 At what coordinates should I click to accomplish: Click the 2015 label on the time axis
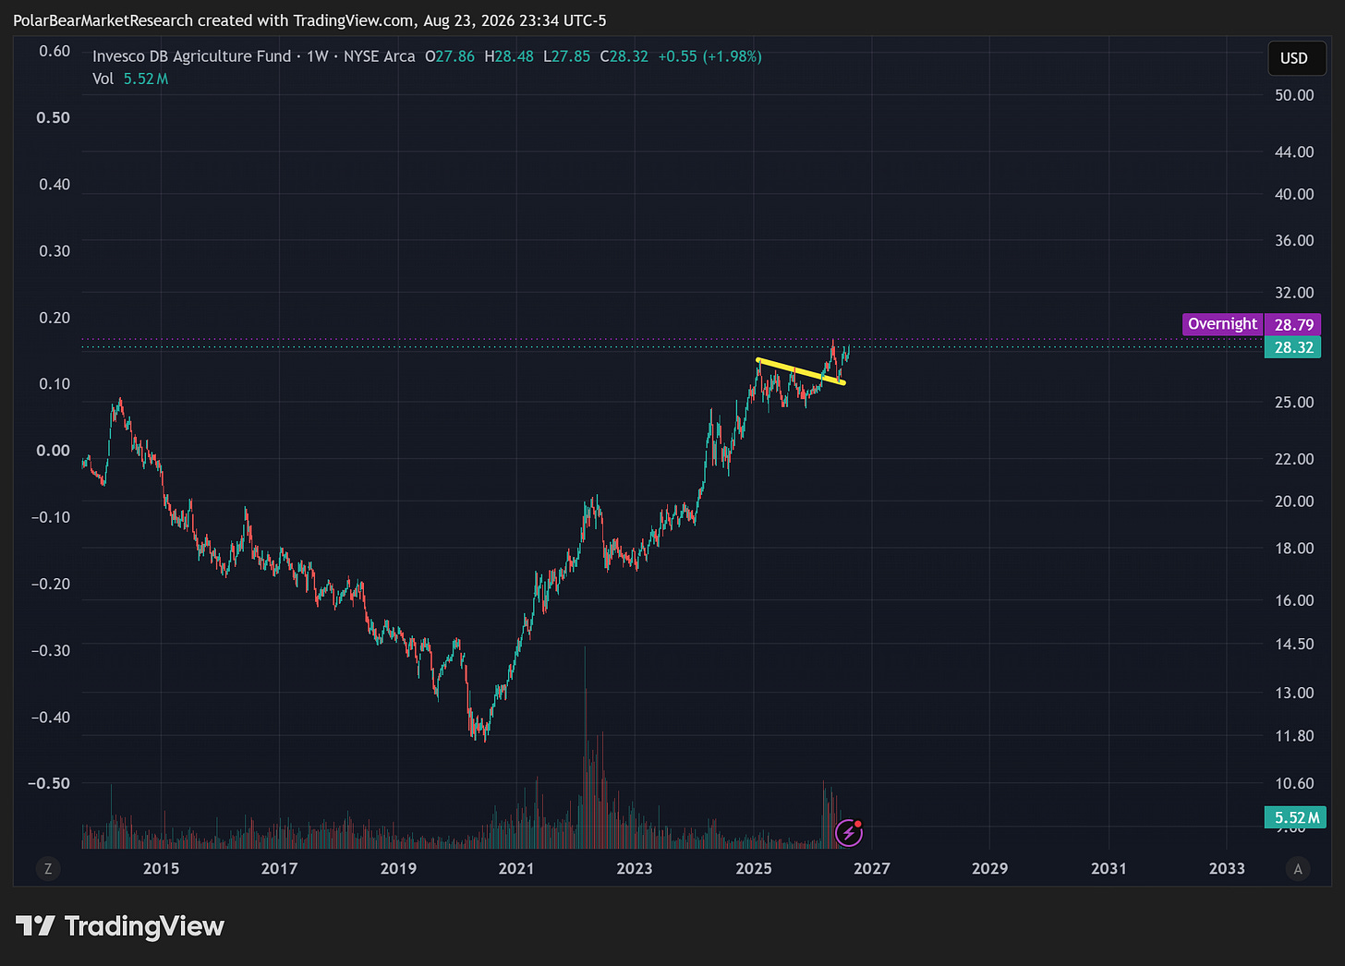(162, 868)
